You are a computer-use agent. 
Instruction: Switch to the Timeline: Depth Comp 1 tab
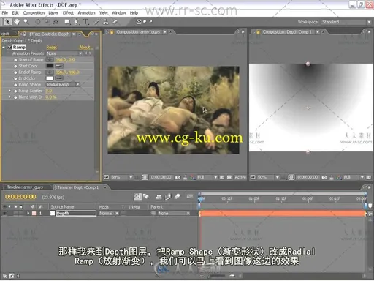(x=78, y=187)
